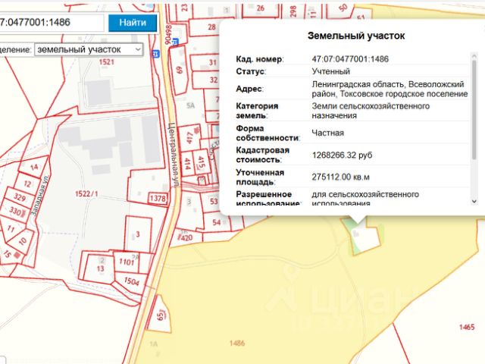Click cadastral value 1268266.32 руб
This screenshot has width=485, height=364.
pos(342,155)
